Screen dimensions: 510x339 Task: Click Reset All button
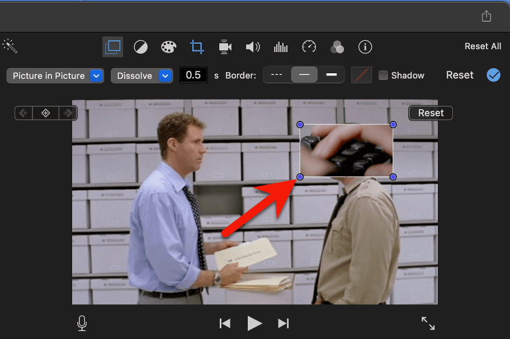click(x=483, y=46)
